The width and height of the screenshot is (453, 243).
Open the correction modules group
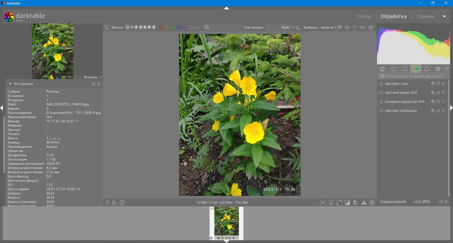click(x=427, y=69)
